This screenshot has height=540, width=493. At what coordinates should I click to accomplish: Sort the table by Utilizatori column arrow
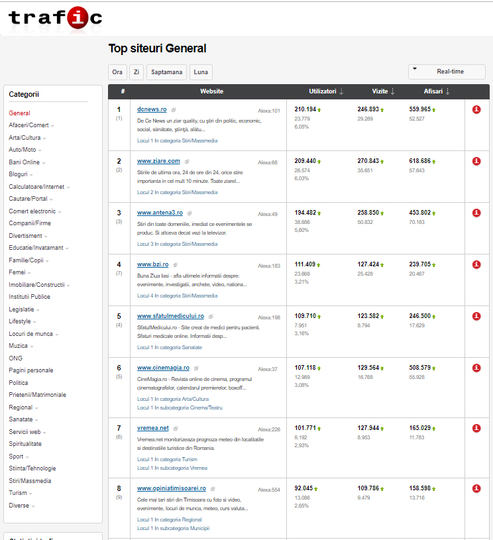pos(341,91)
